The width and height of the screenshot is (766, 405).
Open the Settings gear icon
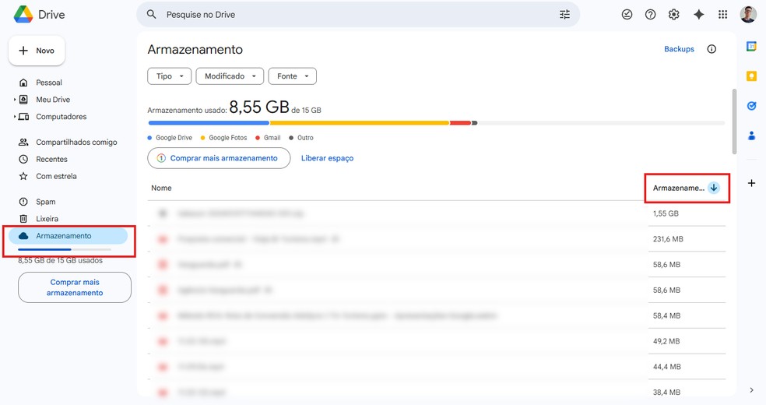point(674,15)
